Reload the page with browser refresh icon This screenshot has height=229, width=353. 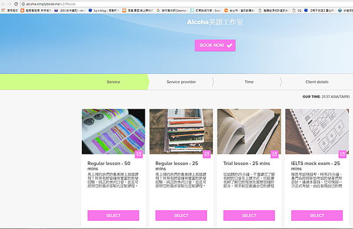tap(16, 4)
